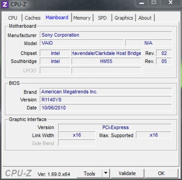Switch to the SPD tab
The width and height of the screenshot is (182, 180).
tap(102, 18)
